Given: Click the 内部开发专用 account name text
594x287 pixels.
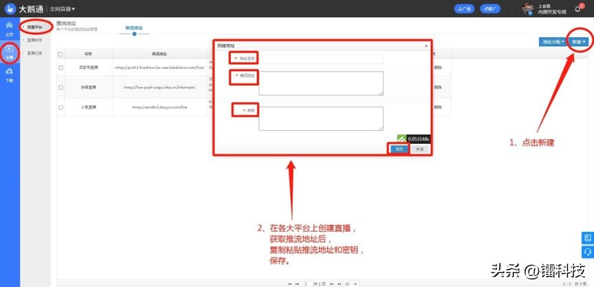Looking at the screenshot, I should [552, 12].
